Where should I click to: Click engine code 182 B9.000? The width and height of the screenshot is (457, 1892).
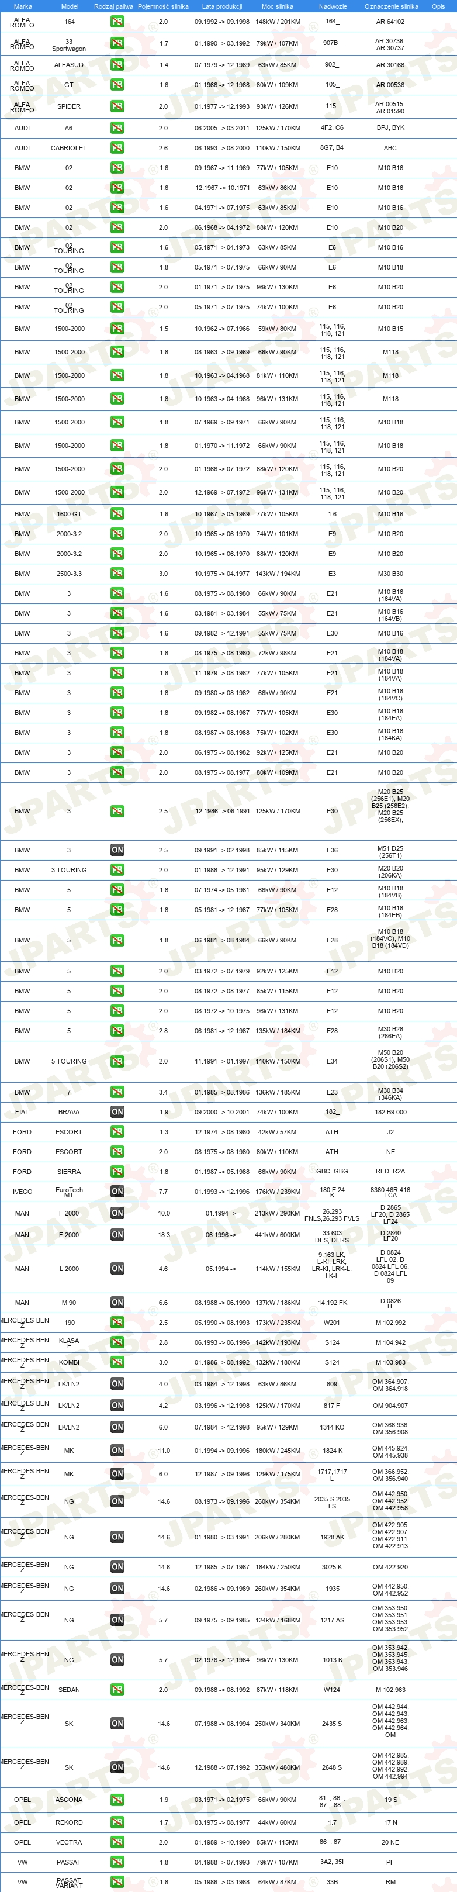click(390, 1112)
